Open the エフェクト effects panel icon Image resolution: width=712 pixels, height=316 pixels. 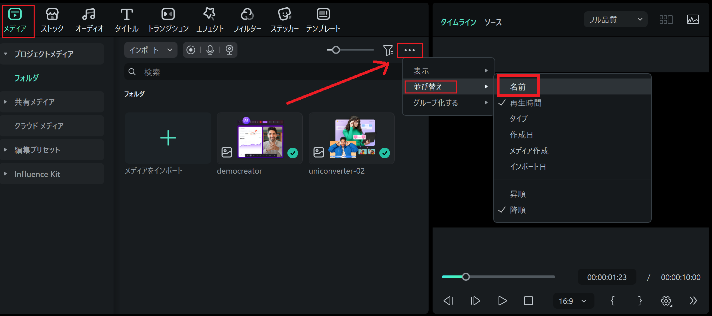[x=209, y=14]
